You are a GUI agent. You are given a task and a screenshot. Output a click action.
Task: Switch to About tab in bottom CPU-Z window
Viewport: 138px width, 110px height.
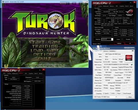pyautogui.click(x=41, y=73)
